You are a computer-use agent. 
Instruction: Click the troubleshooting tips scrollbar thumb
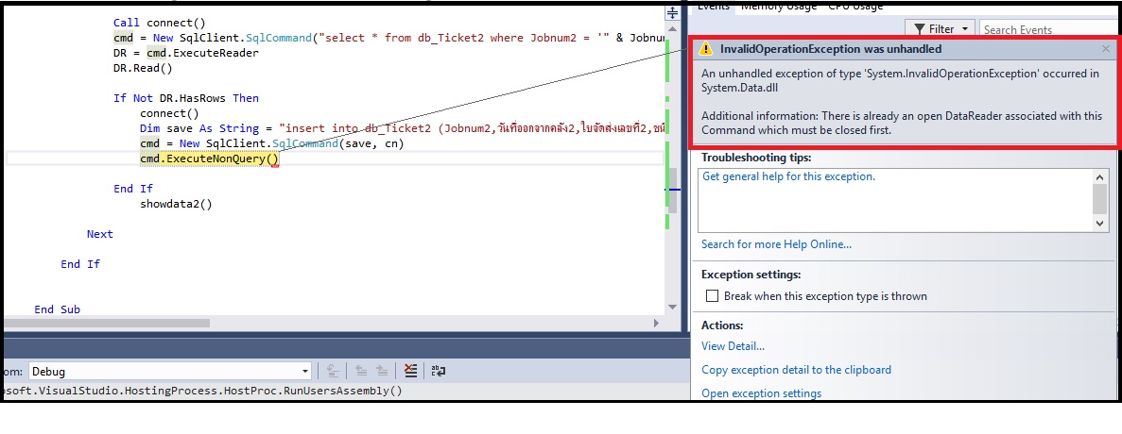(x=1100, y=198)
